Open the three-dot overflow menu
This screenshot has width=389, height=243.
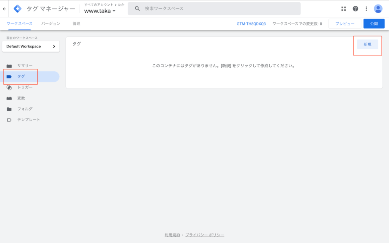[366, 8]
